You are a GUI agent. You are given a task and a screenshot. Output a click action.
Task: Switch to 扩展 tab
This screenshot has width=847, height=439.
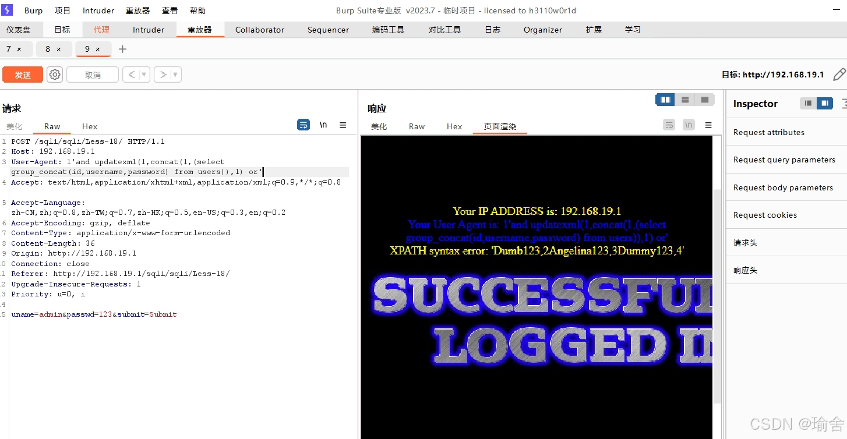click(x=594, y=30)
